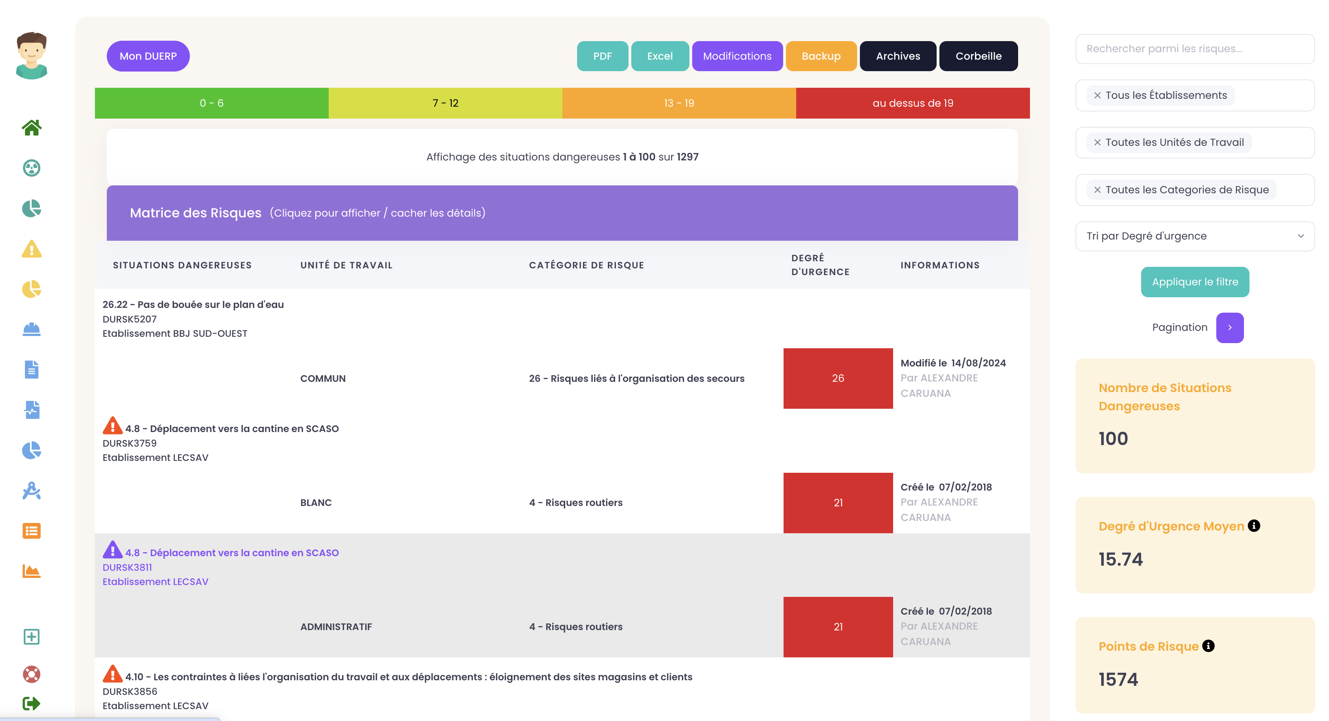This screenshot has height=721, width=1329.
Task: Open the yellow pie chart sidebar icon
Action: [32, 289]
